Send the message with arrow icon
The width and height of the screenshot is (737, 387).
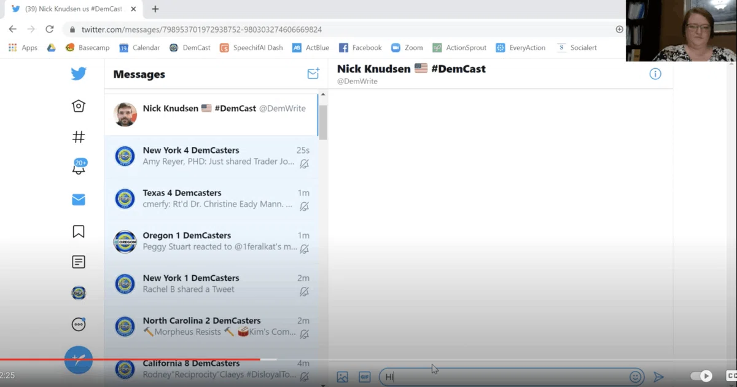658,377
